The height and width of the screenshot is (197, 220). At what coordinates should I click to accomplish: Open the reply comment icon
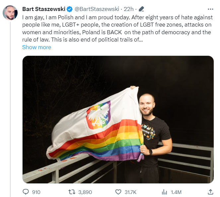[x=26, y=192]
